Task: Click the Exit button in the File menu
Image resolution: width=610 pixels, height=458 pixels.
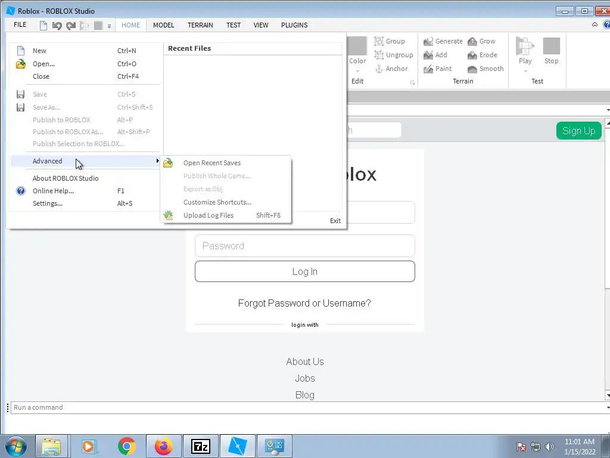Action: click(x=335, y=221)
